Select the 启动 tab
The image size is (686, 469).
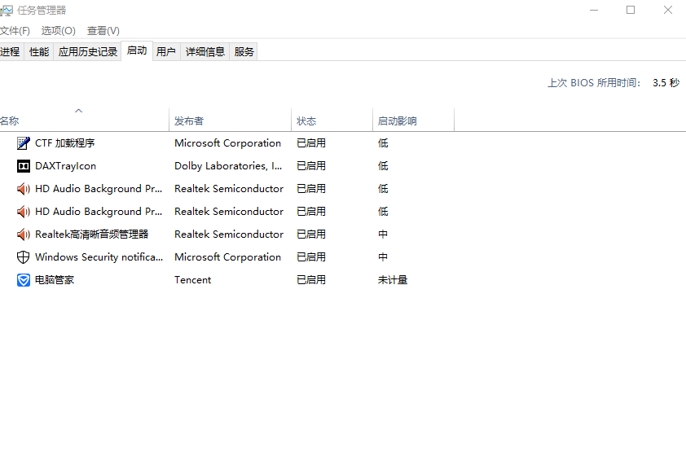click(137, 50)
